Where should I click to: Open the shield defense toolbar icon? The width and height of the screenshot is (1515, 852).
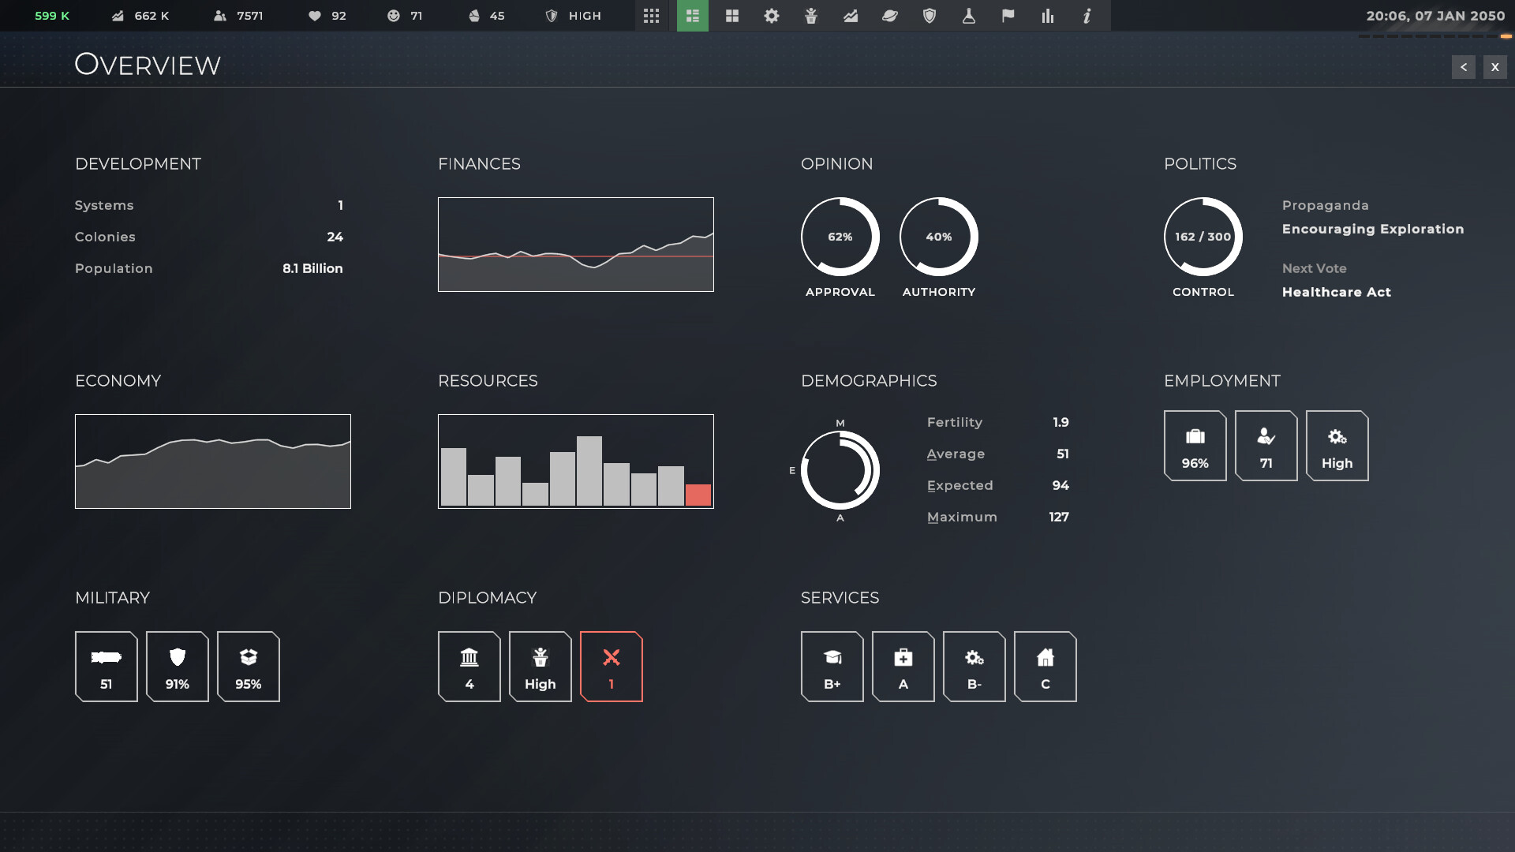[x=929, y=16]
